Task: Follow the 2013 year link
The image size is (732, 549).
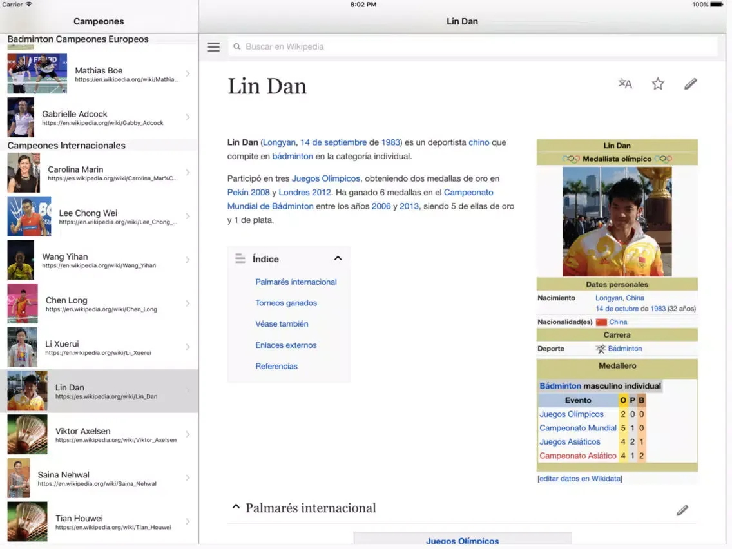Action: click(409, 206)
